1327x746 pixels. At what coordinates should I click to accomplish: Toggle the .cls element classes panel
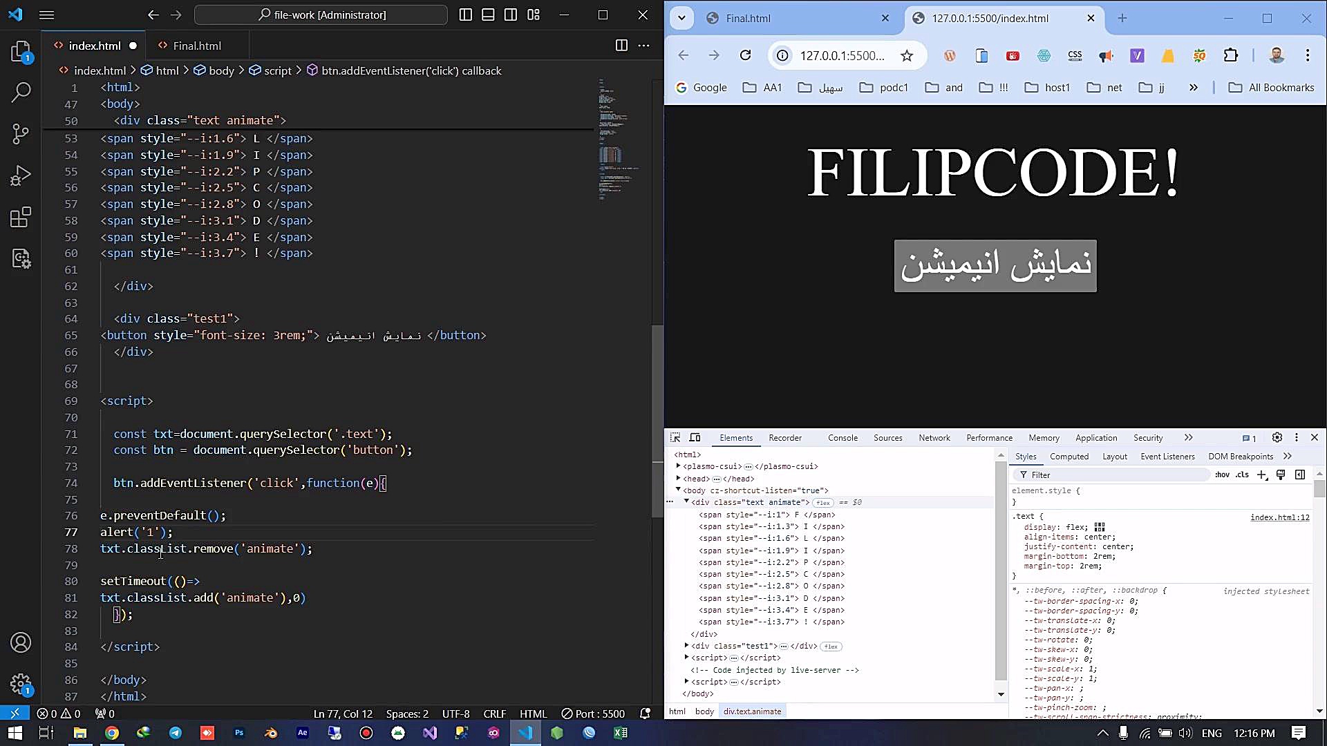1242,475
